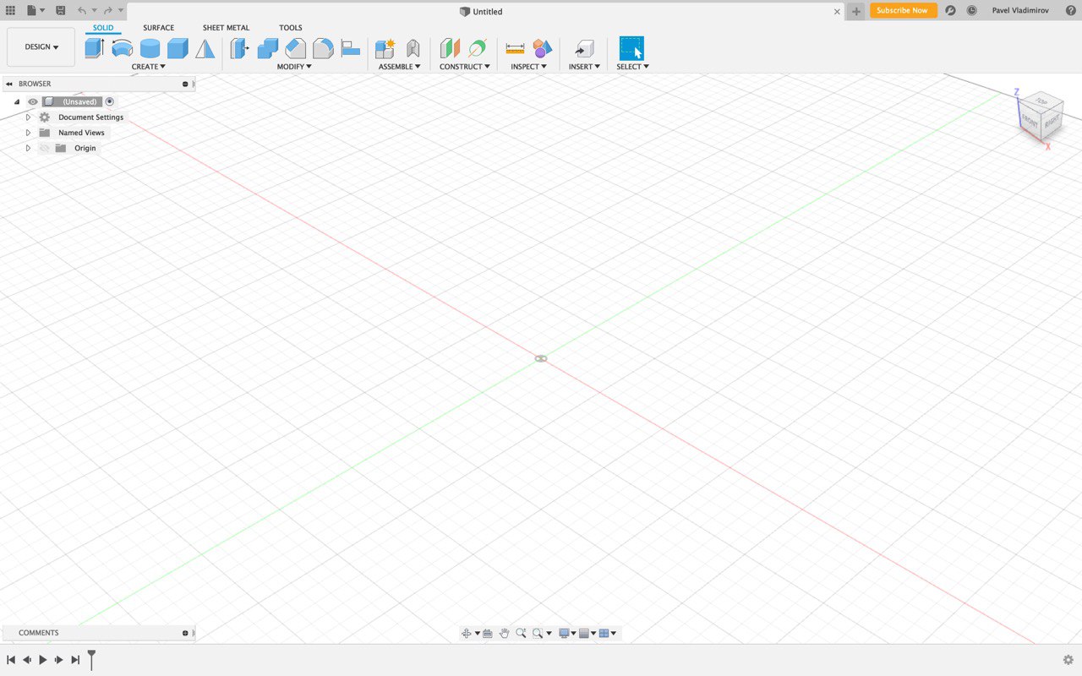Screen dimensions: 1082x676
Task: Open timeline settings gear icon
Action: point(1068,660)
